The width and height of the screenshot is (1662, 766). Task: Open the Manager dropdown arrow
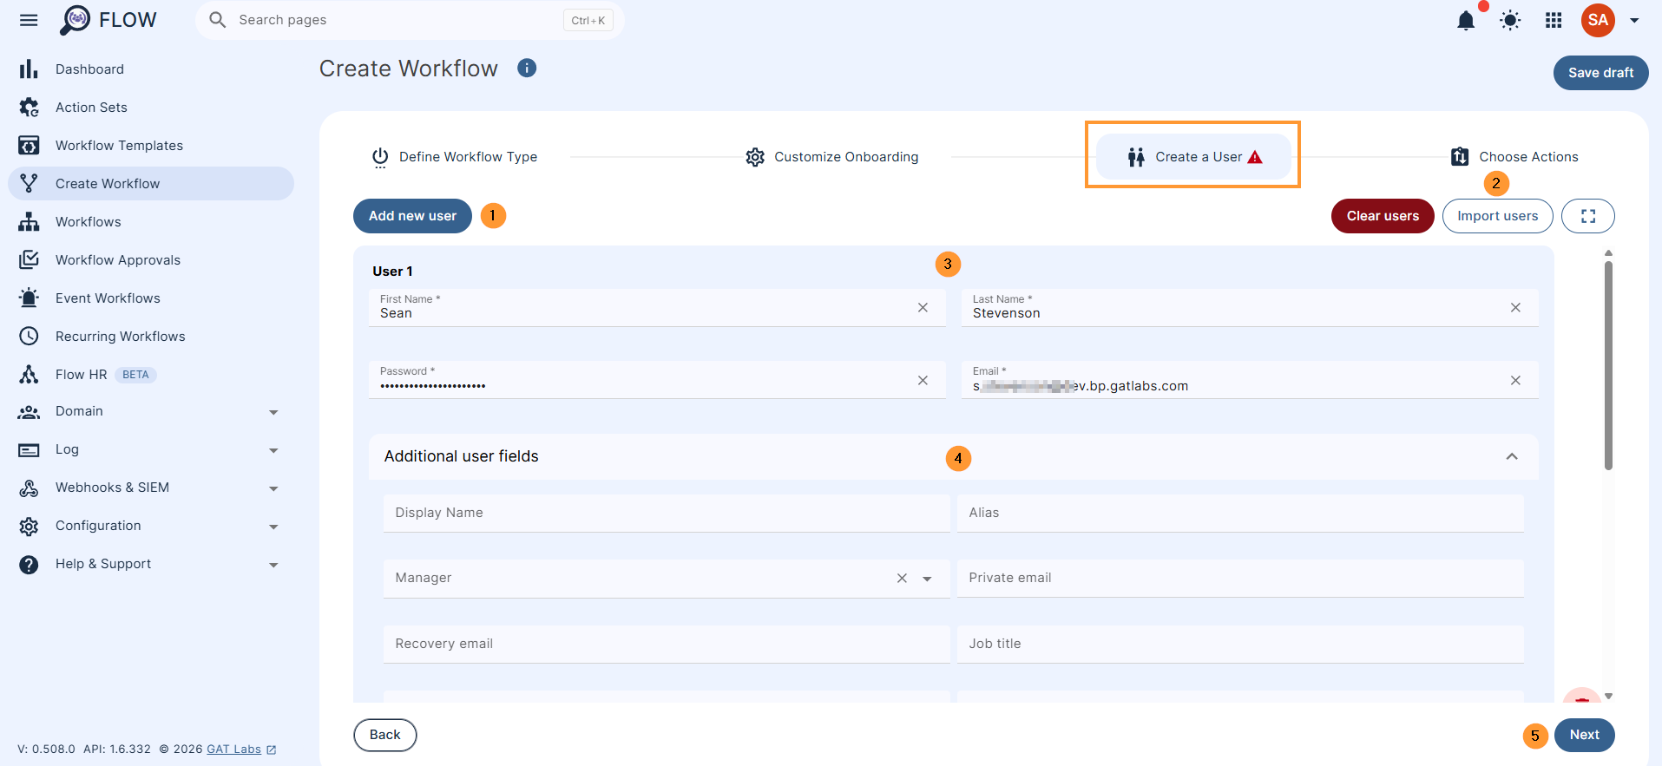coord(927,579)
